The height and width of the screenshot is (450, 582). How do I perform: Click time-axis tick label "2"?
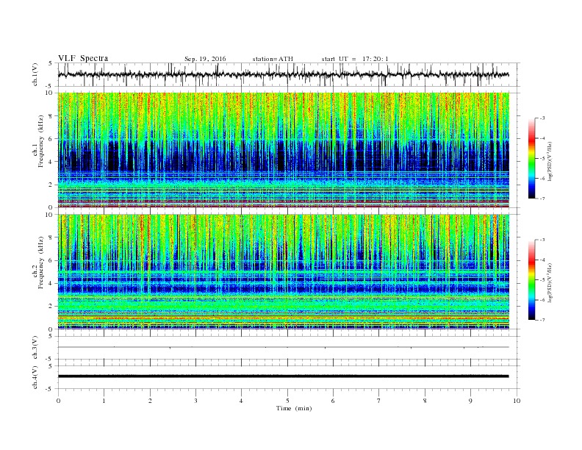click(150, 401)
